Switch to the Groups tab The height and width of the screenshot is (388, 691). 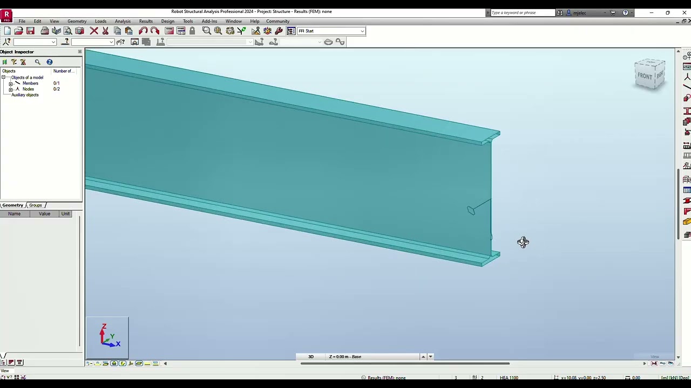coord(35,205)
